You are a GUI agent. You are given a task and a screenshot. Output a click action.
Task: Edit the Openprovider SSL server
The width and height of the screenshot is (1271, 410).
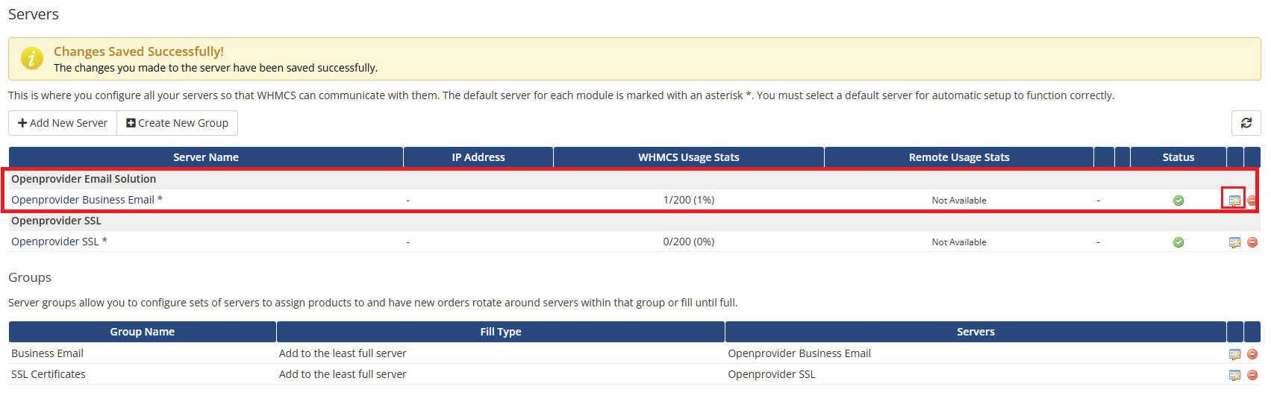coord(1234,242)
